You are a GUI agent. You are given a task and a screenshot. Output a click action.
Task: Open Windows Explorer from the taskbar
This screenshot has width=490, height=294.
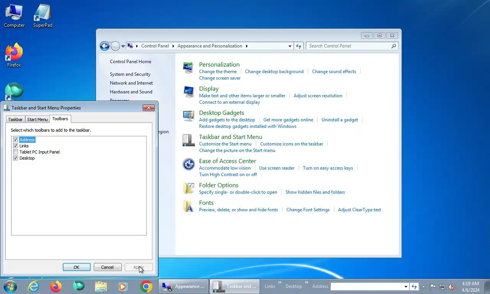click(101, 286)
